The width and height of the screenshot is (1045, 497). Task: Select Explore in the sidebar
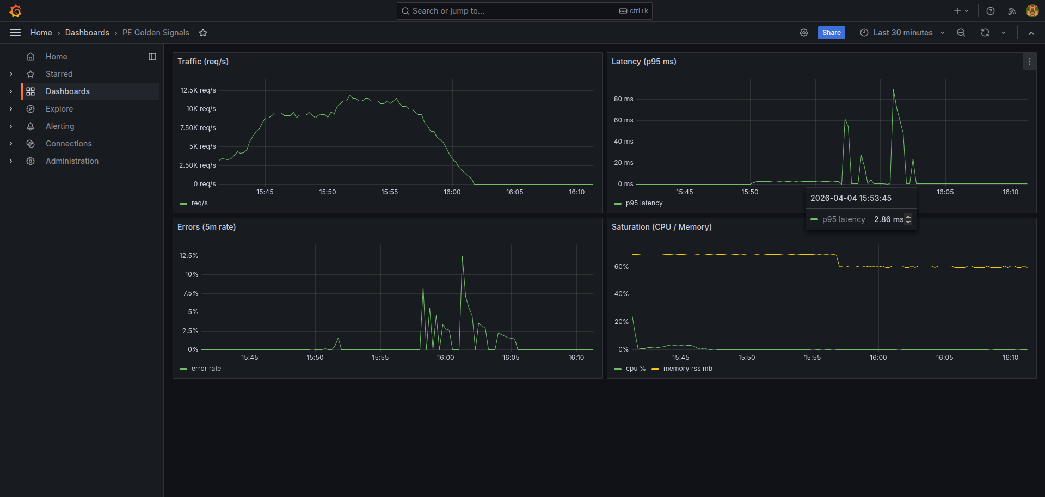pyautogui.click(x=59, y=109)
